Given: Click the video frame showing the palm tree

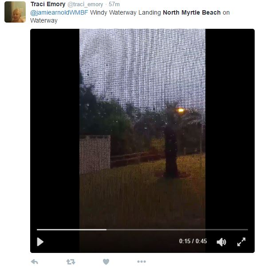Looking at the screenshot, I should (142, 128).
